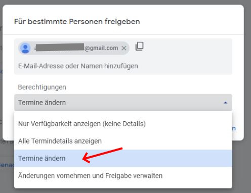Click the dimmed background above the dialog
This screenshot has height=193, width=251.
point(126,2)
